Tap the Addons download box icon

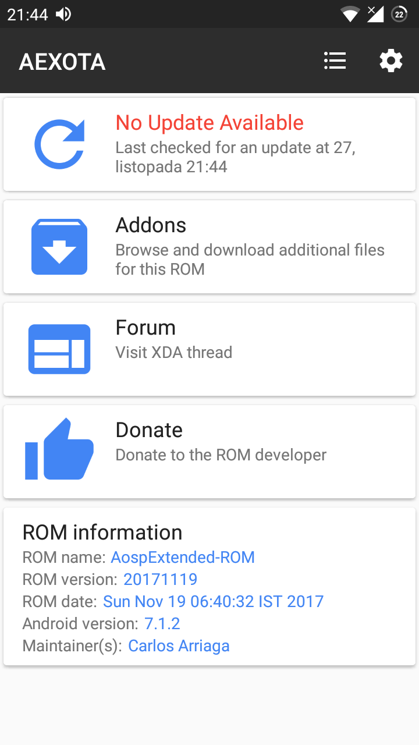pyautogui.click(x=59, y=247)
